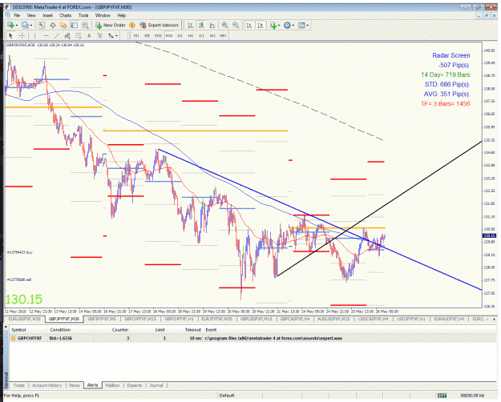The width and height of the screenshot is (501, 402).
Task: Open the News terminal tab
Action: pyautogui.click(x=74, y=385)
